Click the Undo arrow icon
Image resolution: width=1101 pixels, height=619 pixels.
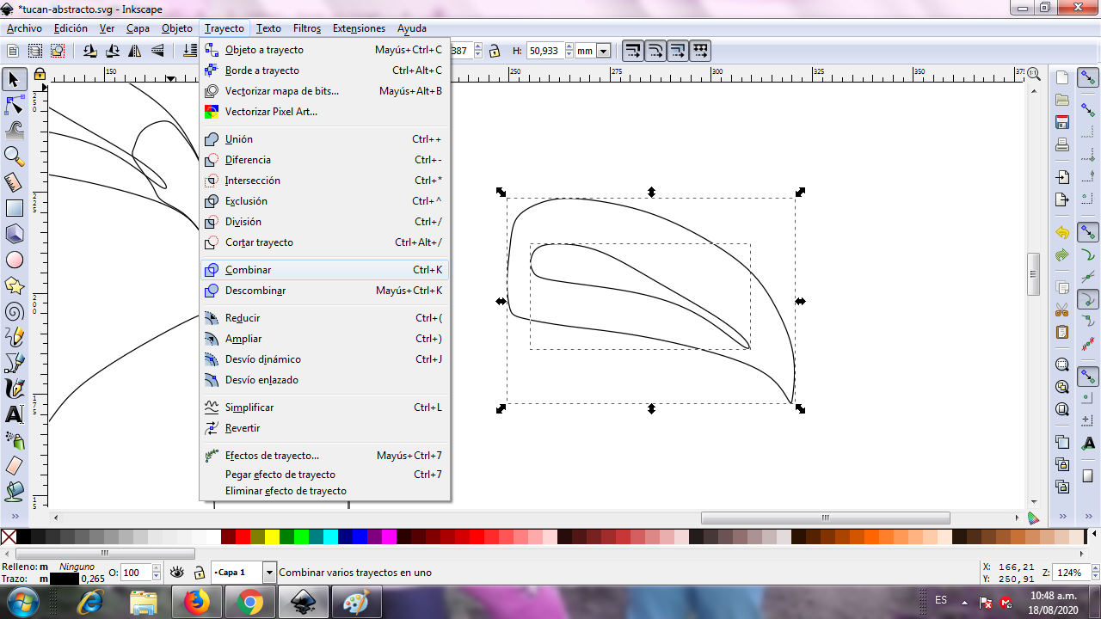(x=1062, y=233)
